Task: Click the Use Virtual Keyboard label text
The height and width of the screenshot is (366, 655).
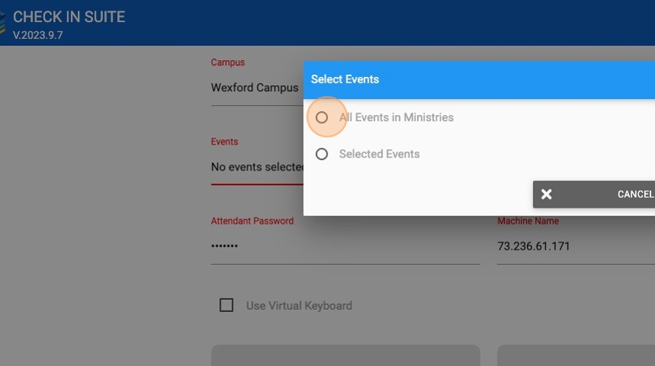Action: point(299,306)
